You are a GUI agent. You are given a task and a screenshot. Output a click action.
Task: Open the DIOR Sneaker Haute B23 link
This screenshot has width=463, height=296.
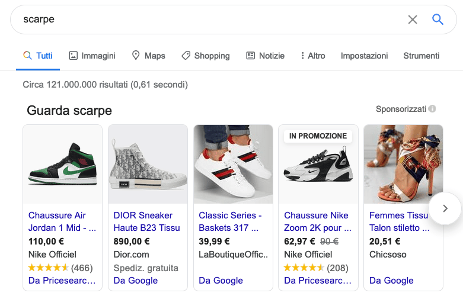146,221
